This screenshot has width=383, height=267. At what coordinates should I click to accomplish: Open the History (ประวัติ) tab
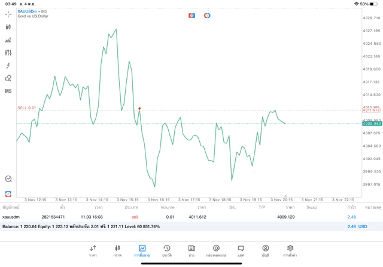click(x=166, y=250)
